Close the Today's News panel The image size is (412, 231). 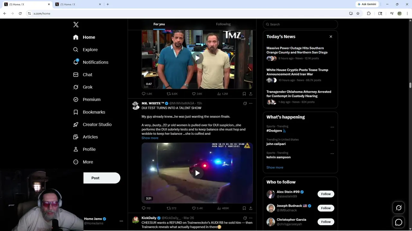coord(331,37)
